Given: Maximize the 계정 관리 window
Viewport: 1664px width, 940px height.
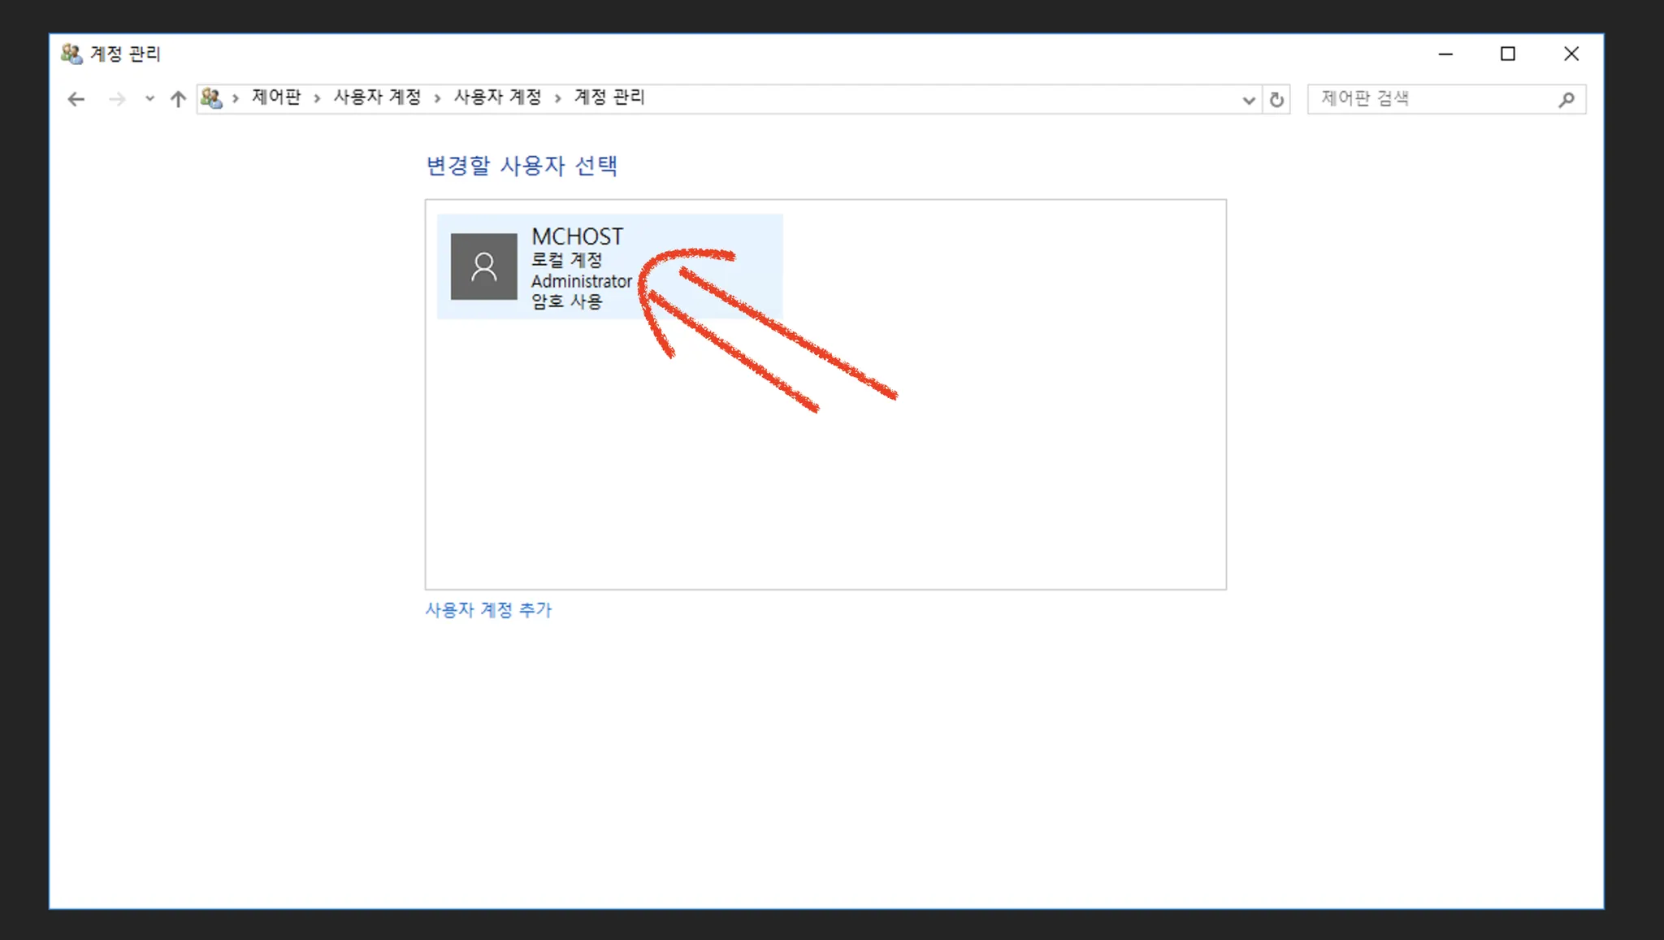Looking at the screenshot, I should (1508, 54).
